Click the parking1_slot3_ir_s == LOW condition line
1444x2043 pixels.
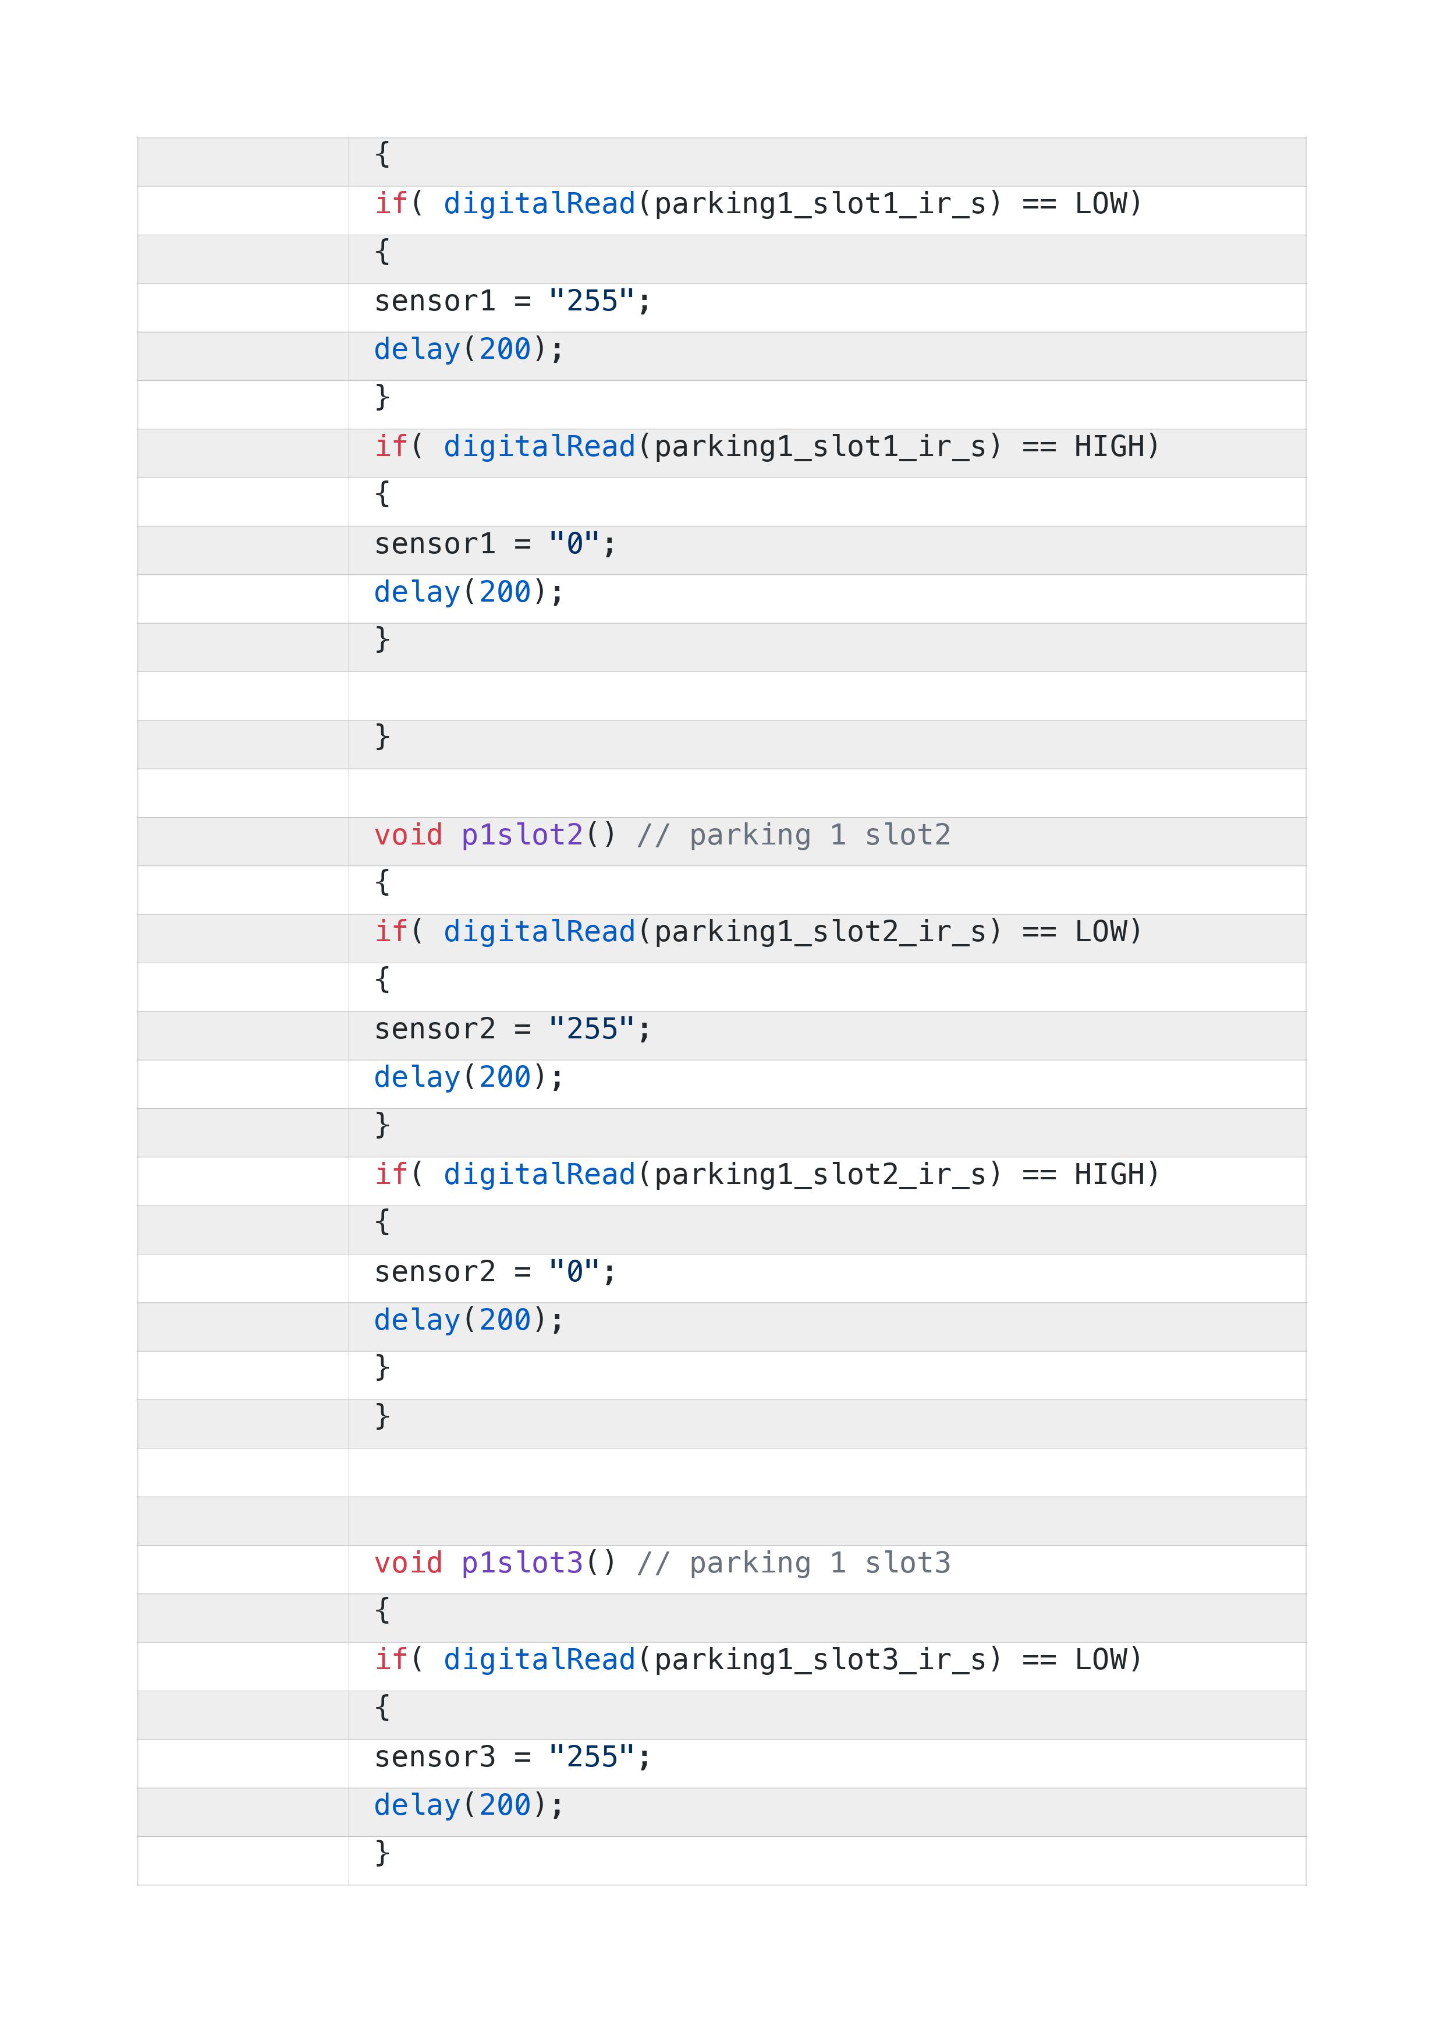[758, 1659]
